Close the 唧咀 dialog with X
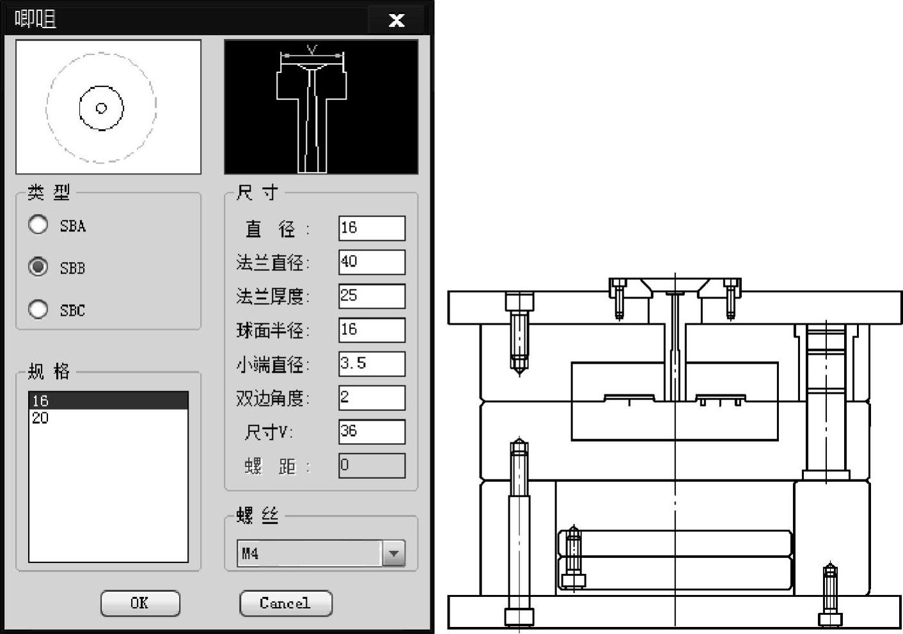 (397, 20)
